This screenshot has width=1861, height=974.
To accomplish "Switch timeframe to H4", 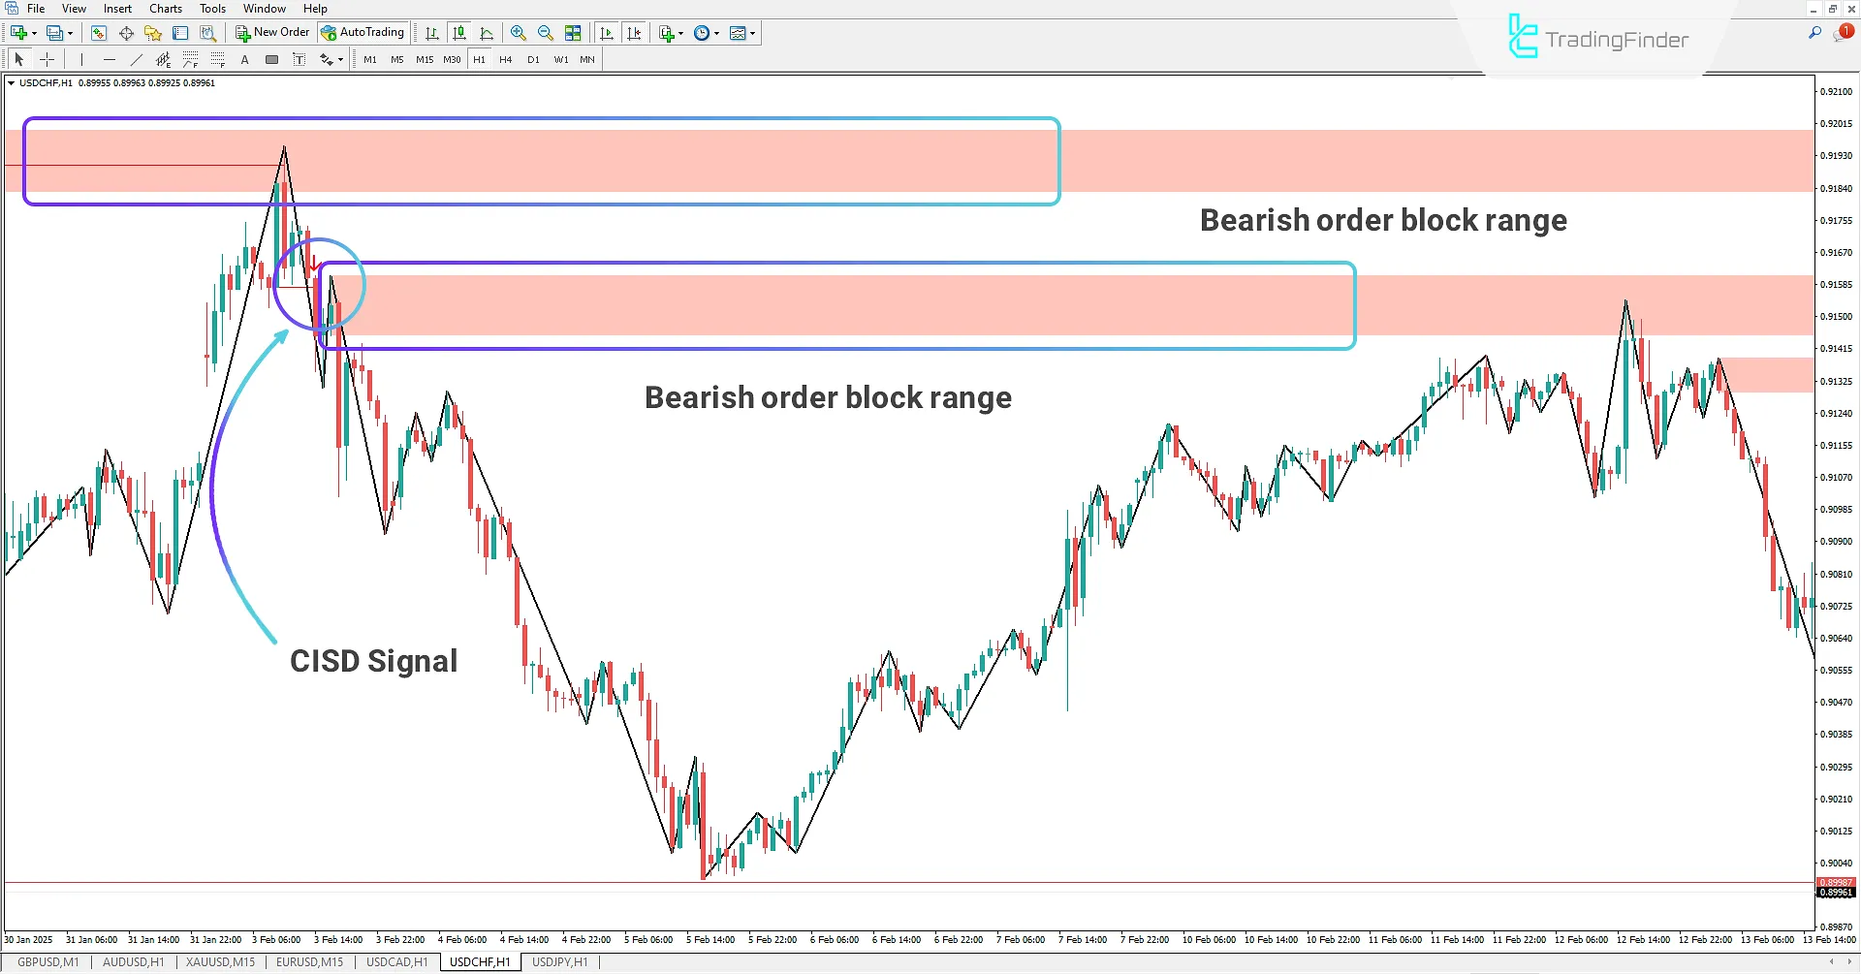I will pos(505,59).
